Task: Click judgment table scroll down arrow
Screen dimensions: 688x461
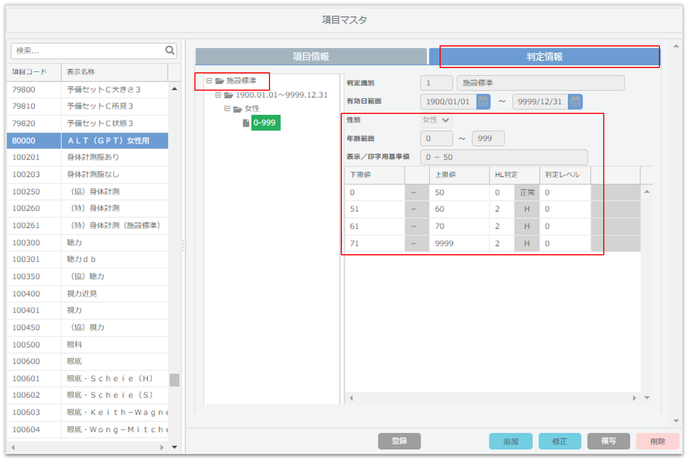Action: 647,398
